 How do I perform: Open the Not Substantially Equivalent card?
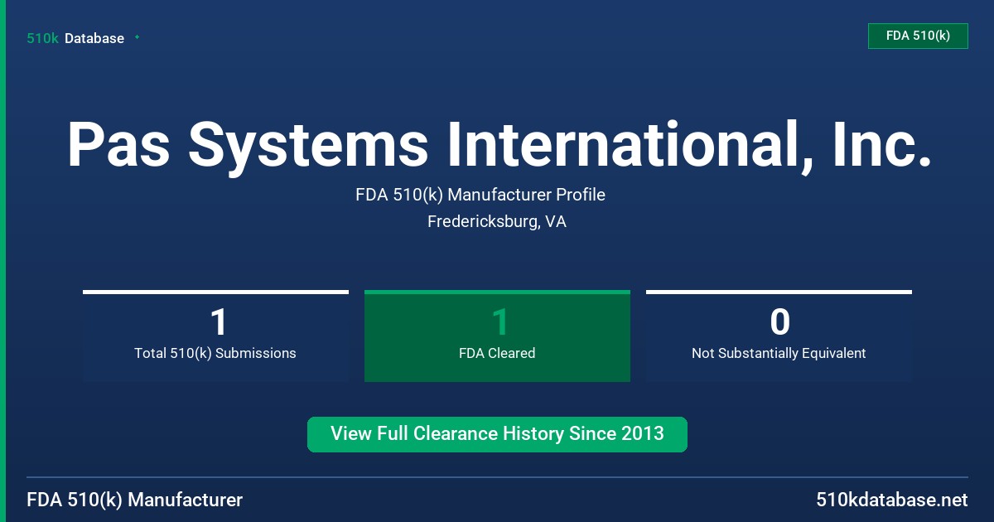[x=779, y=336]
